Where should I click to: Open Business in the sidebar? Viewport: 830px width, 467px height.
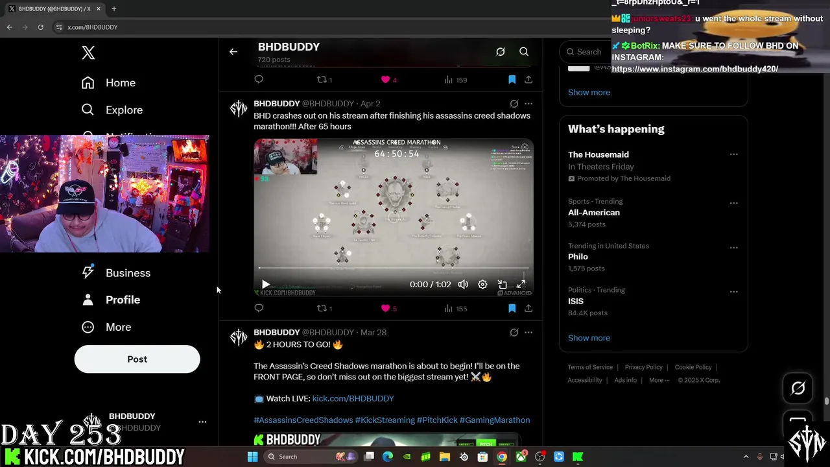[116, 272]
